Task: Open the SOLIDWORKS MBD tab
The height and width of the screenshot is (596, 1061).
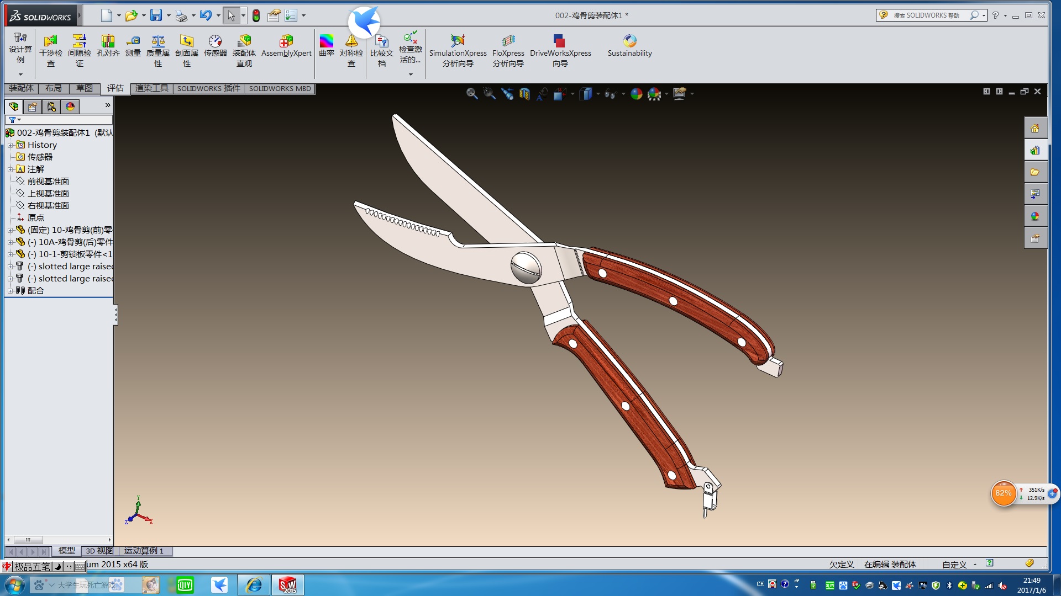Action: pyautogui.click(x=280, y=88)
